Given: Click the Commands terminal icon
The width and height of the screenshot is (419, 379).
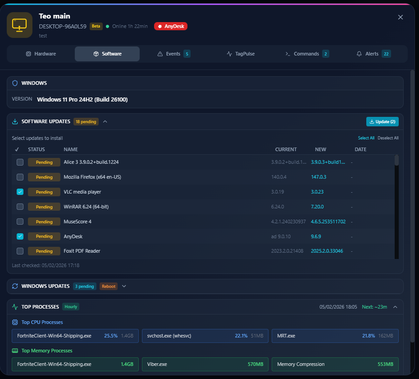Looking at the screenshot, I should 287,53.
